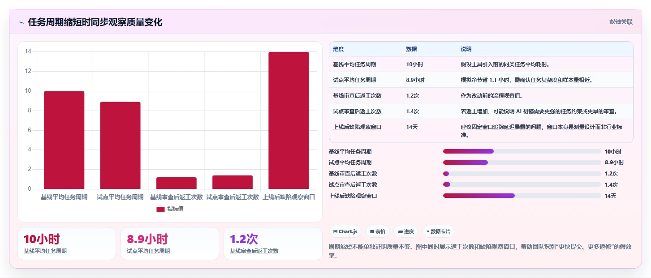
Task: Select the 表格 tag chip
Action: click(378, 231)
